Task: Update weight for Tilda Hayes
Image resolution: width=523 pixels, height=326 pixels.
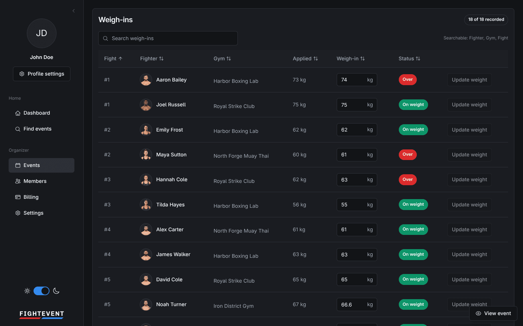Action: 469,205
